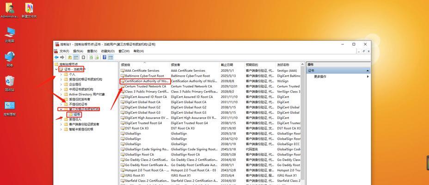Screen dimensions: 429x185
Task: Sort by 预期目的 column header
Action: click(x=260, y=65)
